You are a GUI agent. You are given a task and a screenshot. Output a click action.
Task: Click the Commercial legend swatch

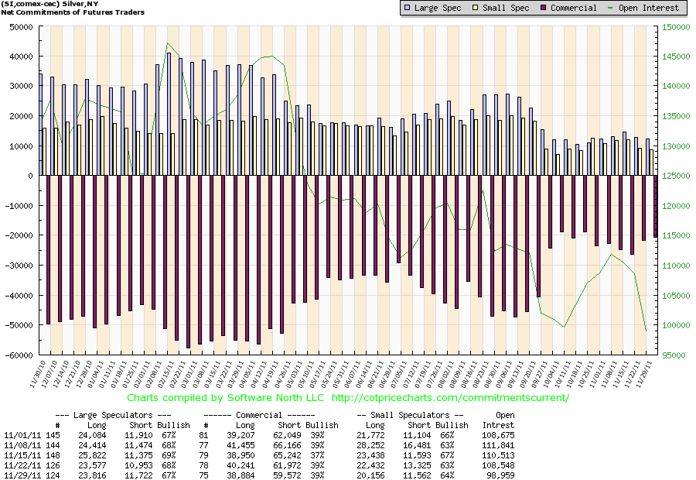click(544, 8)
